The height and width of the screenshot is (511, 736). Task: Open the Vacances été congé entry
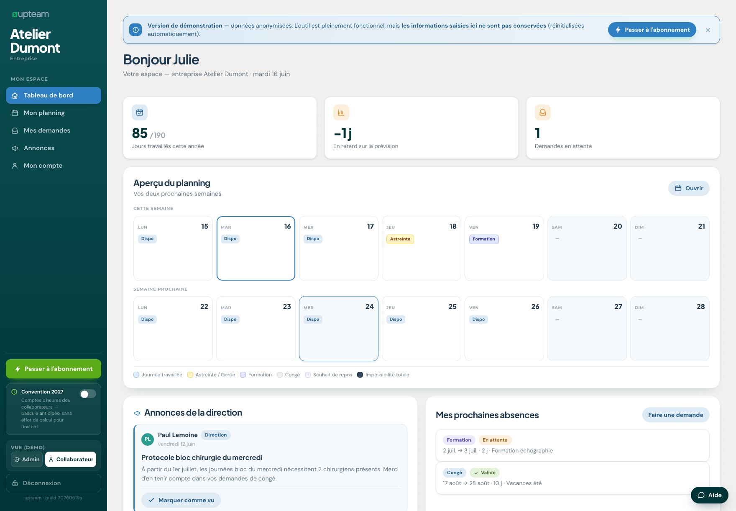click(572, 478)
